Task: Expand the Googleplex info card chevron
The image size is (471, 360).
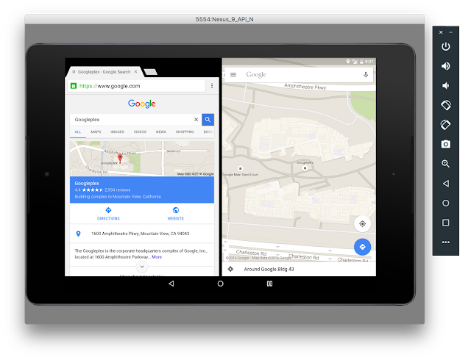Action: (142, 267)
